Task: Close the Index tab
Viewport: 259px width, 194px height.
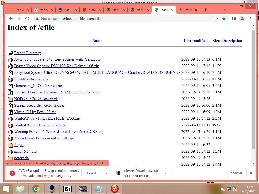Action: point(172,10)
